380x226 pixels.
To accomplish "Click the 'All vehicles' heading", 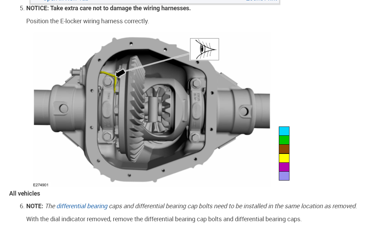I will coord(24,194).
